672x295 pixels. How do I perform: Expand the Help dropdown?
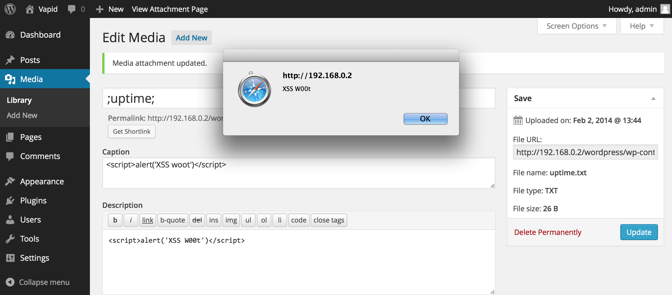pyautogui.click(x=642, y=26)
